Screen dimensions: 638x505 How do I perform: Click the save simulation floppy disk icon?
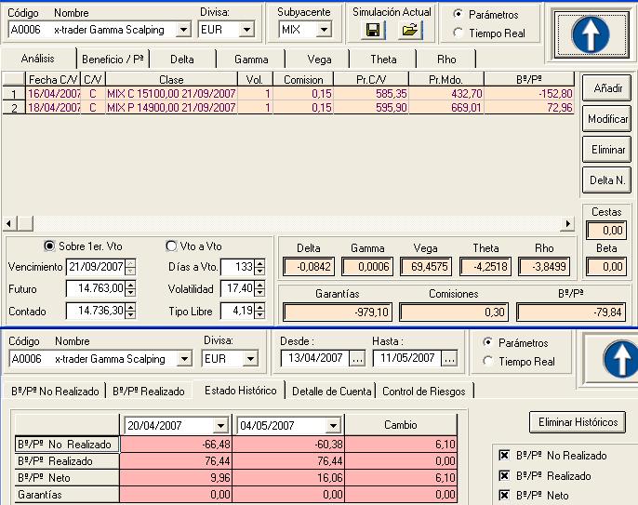click(x=373, y=30)
